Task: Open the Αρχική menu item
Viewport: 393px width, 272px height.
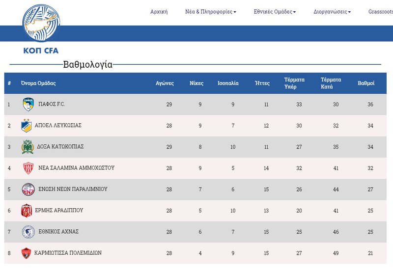Action: point(159,12)
